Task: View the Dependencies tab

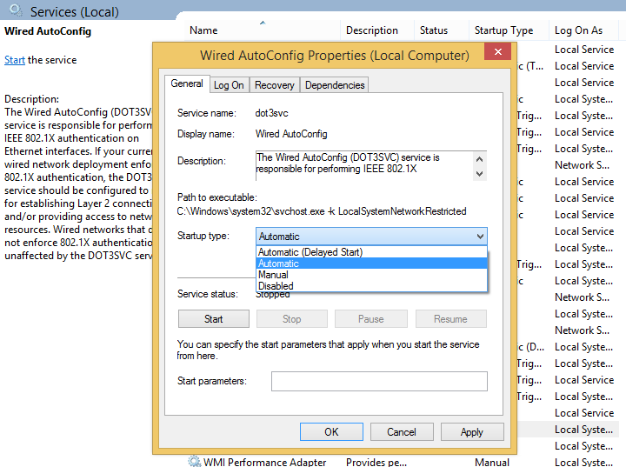Action: (x=335, y=85)
